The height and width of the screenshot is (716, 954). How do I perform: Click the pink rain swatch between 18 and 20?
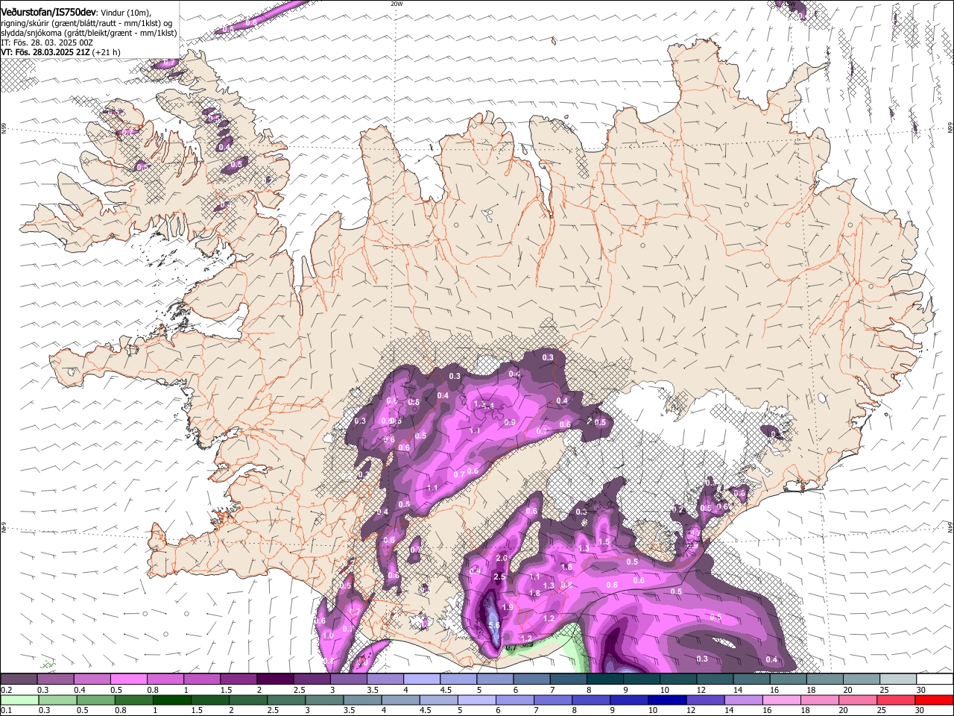pos(819,700)
